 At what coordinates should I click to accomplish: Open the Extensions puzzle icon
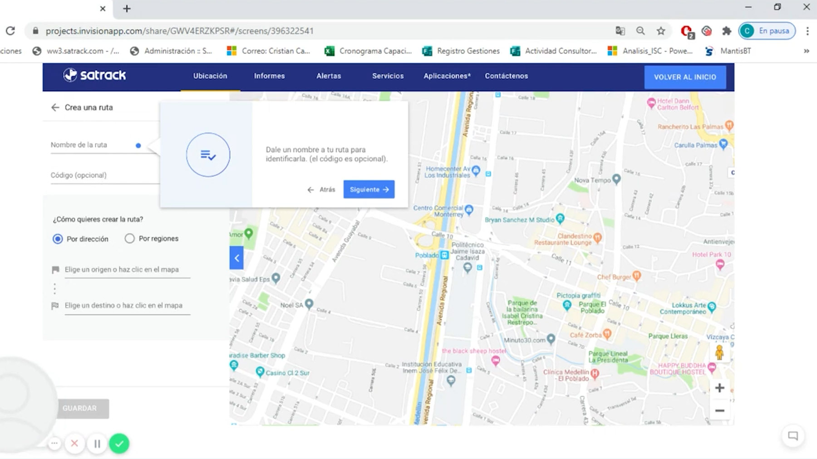click(x=727, y=31)
